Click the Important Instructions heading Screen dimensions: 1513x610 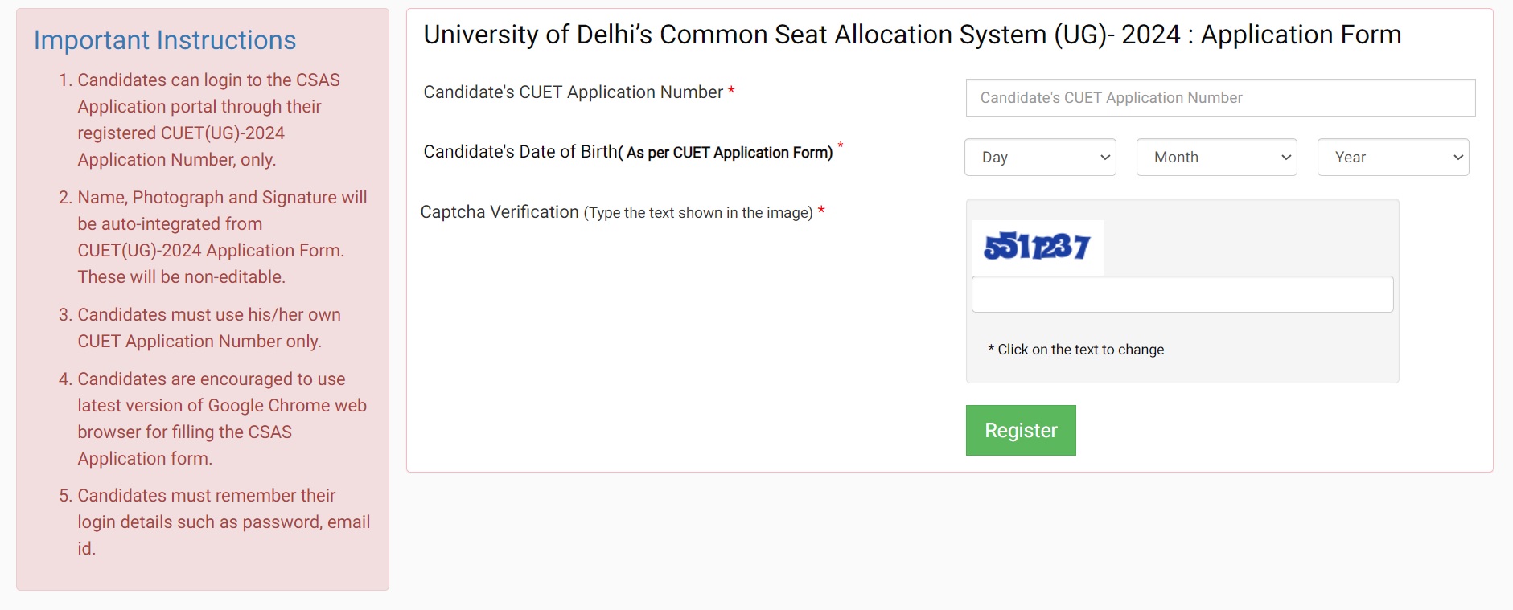[165, 40]
